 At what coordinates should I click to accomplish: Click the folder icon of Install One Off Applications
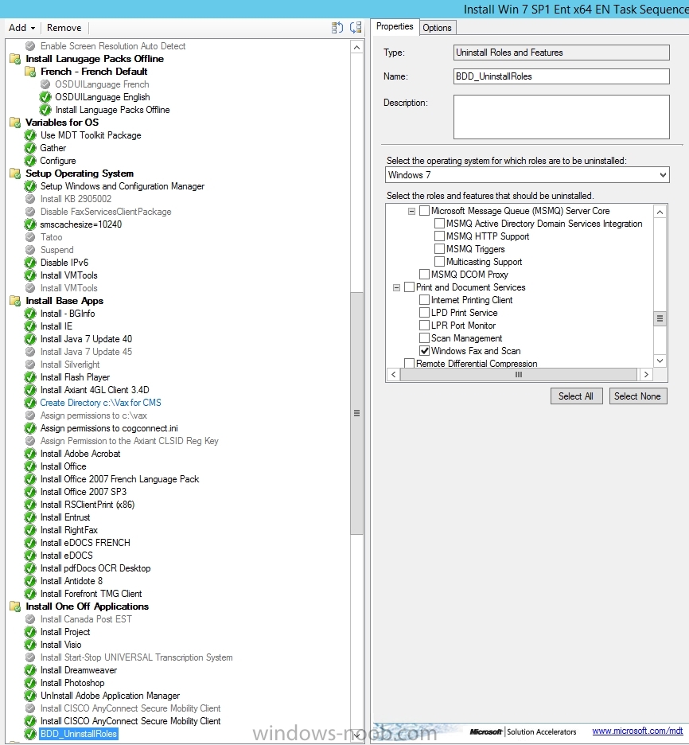(15, 607)
